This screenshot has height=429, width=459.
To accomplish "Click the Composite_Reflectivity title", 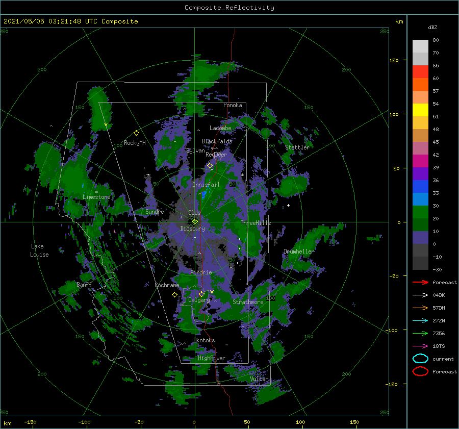I will 229,8.
